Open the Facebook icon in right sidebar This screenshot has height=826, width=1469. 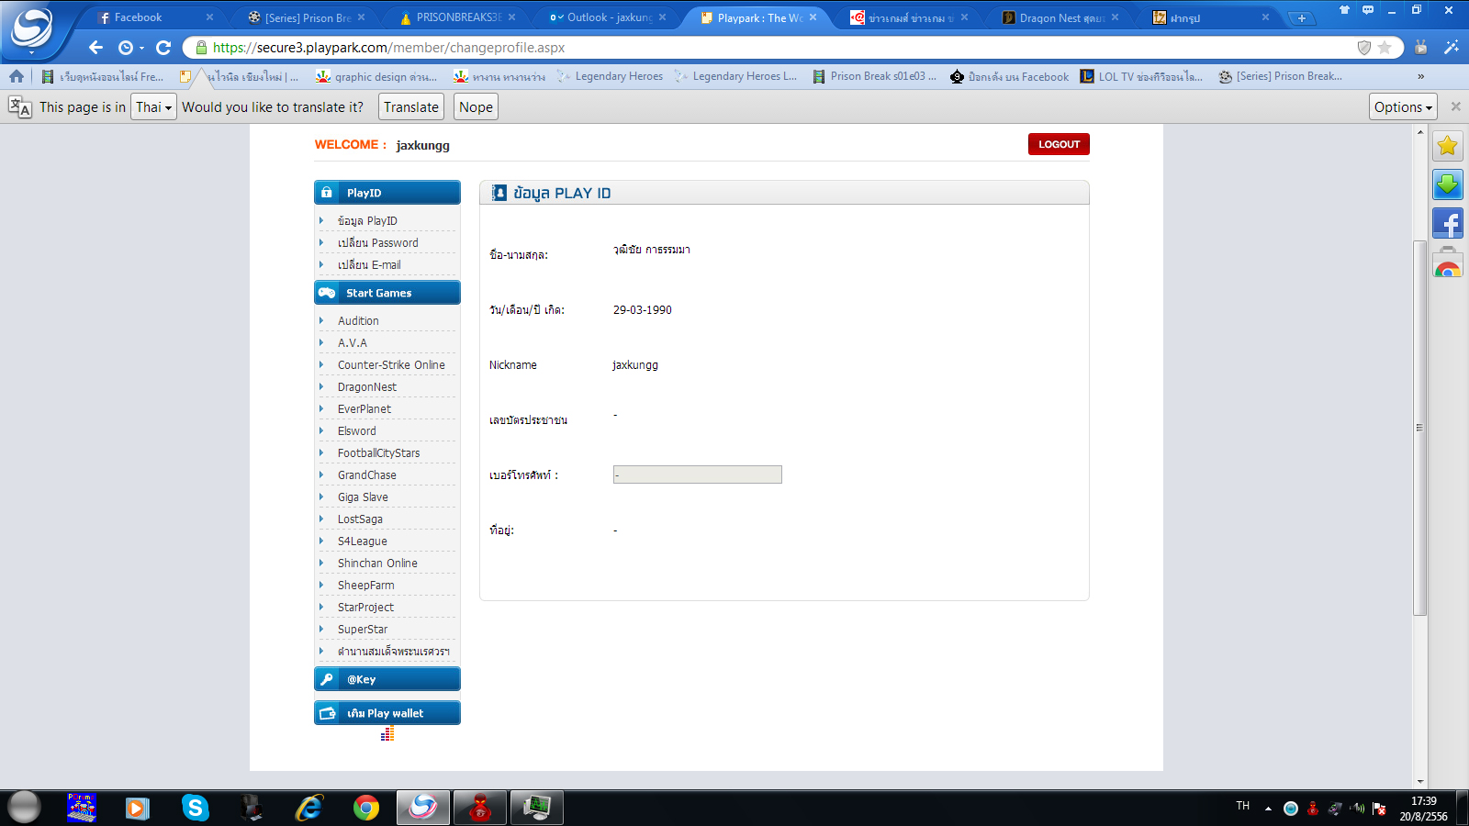[1448, 223]
